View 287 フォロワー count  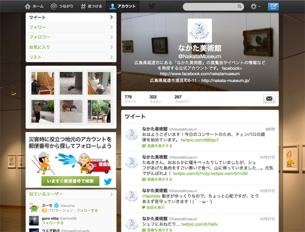point(182,98)
